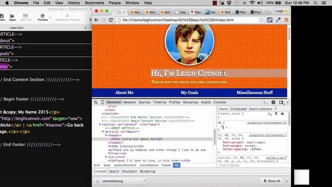Click the Chrome forward arrow

pos(103,20)
